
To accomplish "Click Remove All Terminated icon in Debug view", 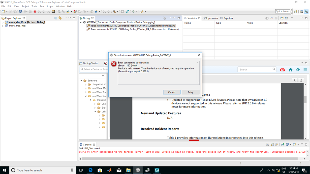I will pyautogui.click(x=165, y=18).
